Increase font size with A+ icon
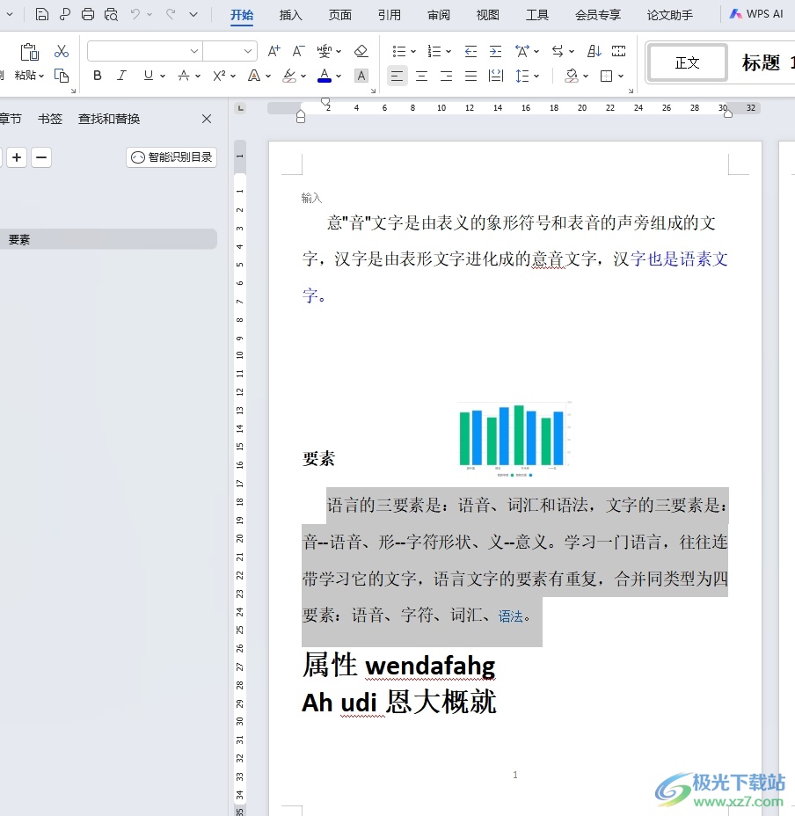The width and height of the screenshot is (795, 816). 274,51
